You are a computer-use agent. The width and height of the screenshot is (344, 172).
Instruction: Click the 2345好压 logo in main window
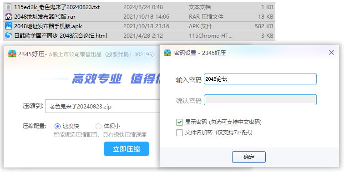click(x=12, y=54)
